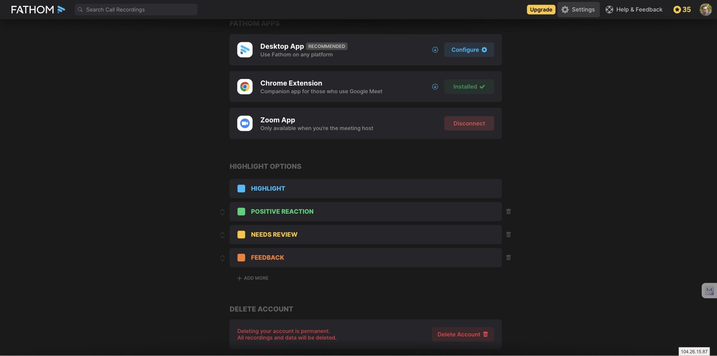Click the green POSITIVE REACTION color swatch
This screenshot has height=356, width=717.
click(241, 211)
